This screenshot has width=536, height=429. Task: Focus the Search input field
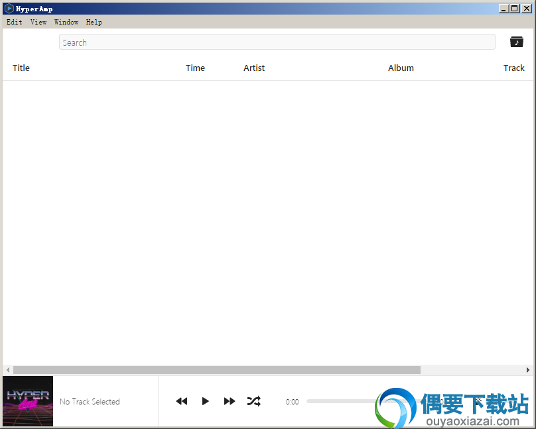(x=277, y=42)
